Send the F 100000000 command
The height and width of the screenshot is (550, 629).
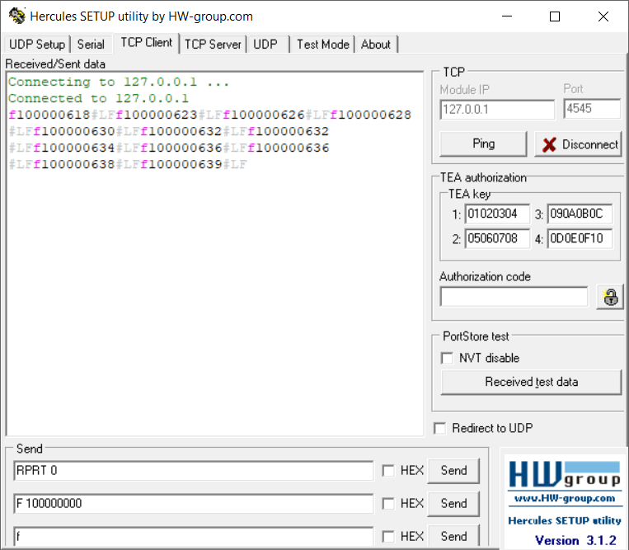(x=453, y=504)
